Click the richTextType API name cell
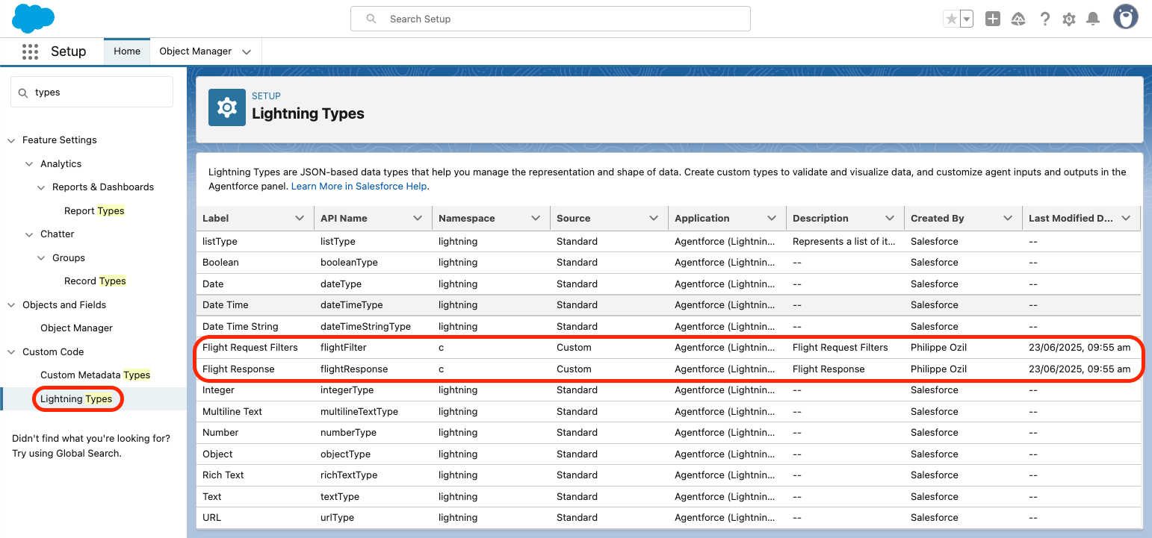Viewport: 1152px width, 538px height. [x=349, y=475]
